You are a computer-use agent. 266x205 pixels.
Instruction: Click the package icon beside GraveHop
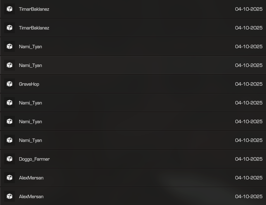(9, 84)
